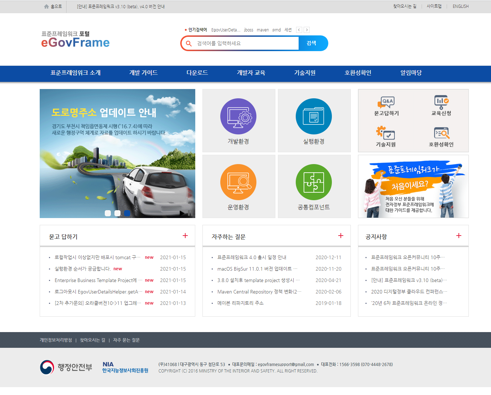Click popular keyword jboss
This screenshot has height=395, width=491.
249,30
